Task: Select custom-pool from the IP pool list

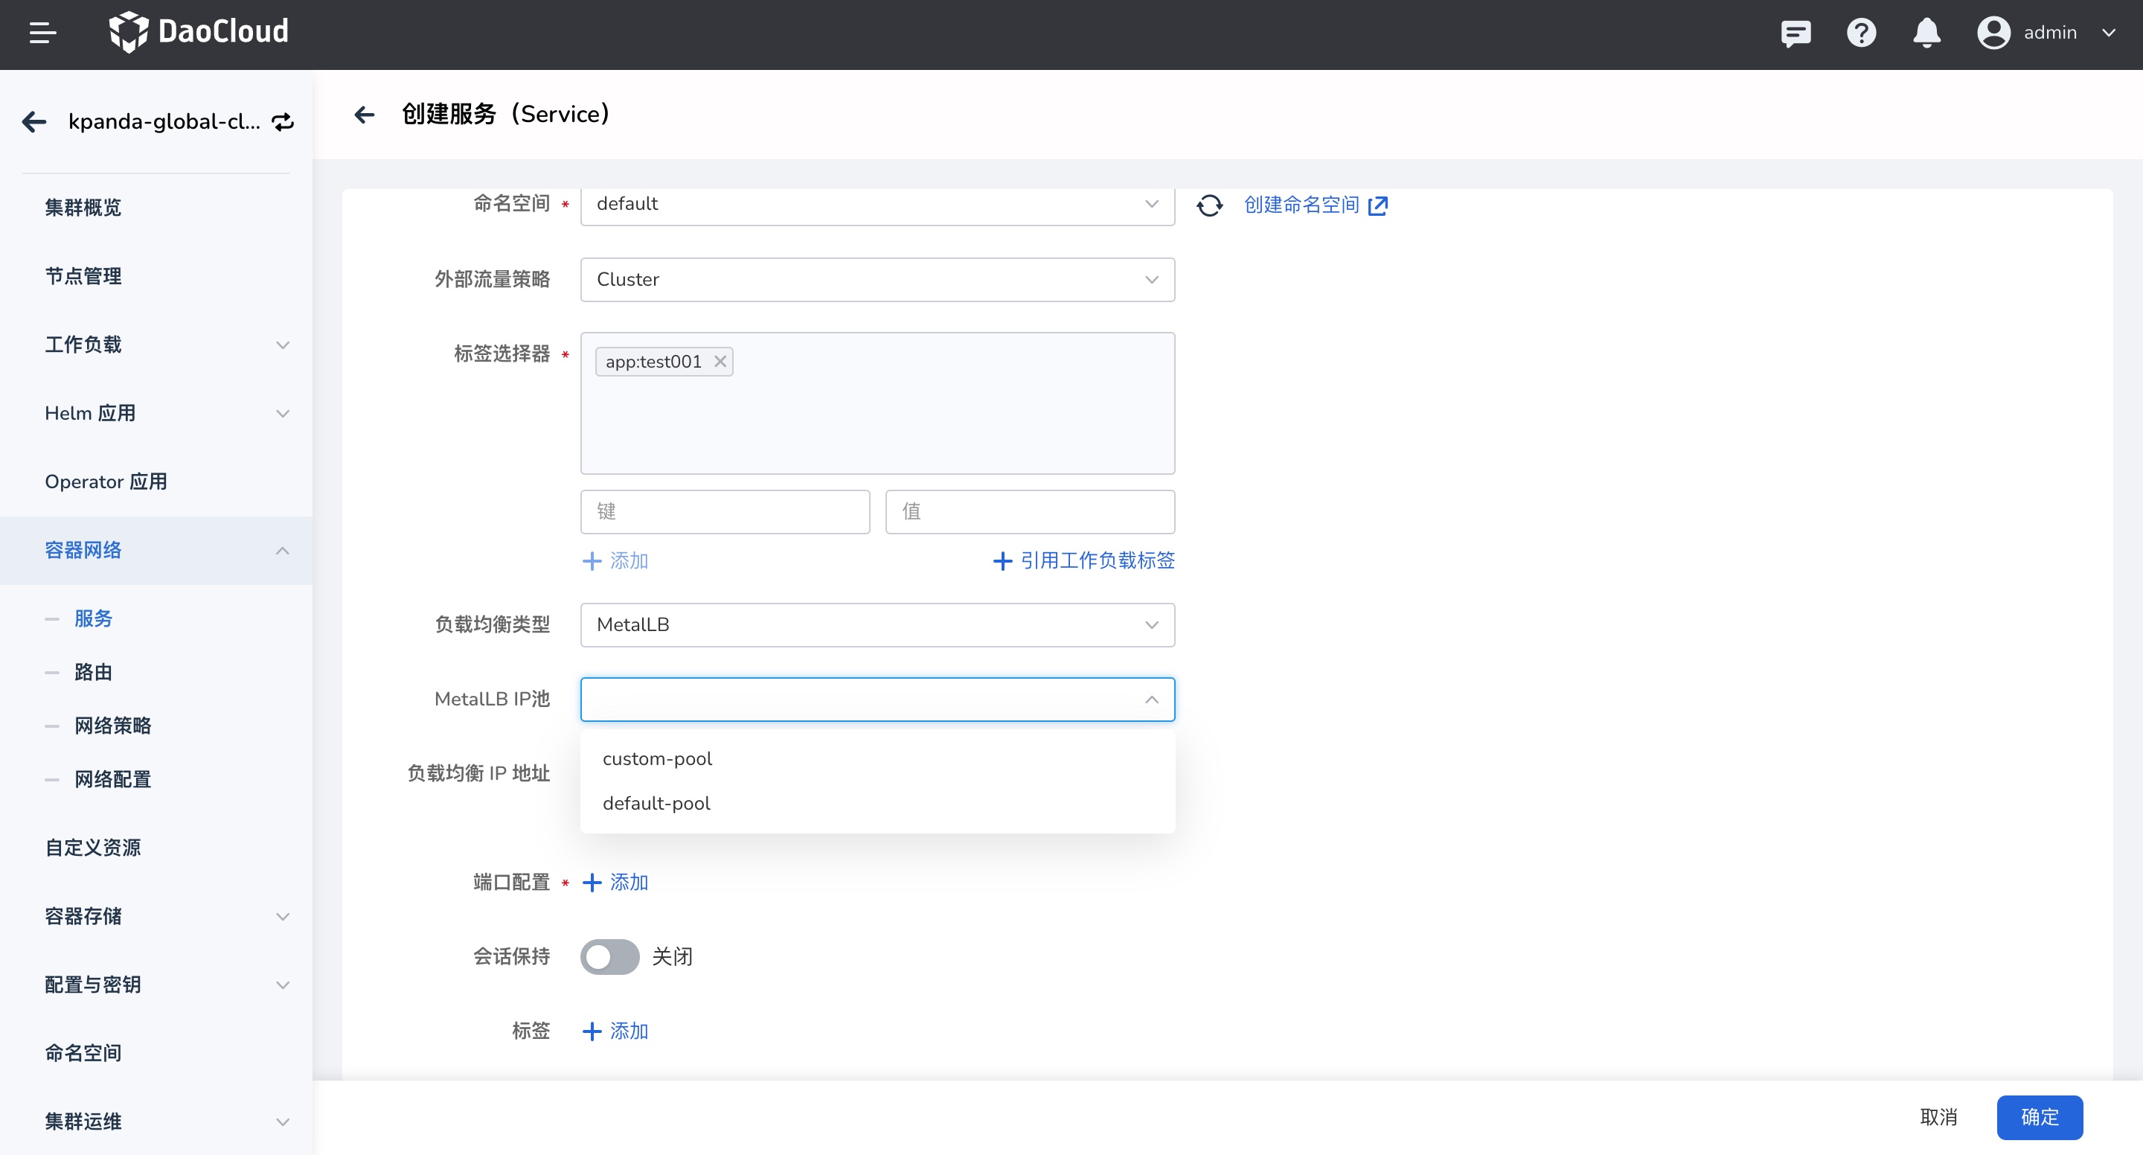Action: click(657, 759)
